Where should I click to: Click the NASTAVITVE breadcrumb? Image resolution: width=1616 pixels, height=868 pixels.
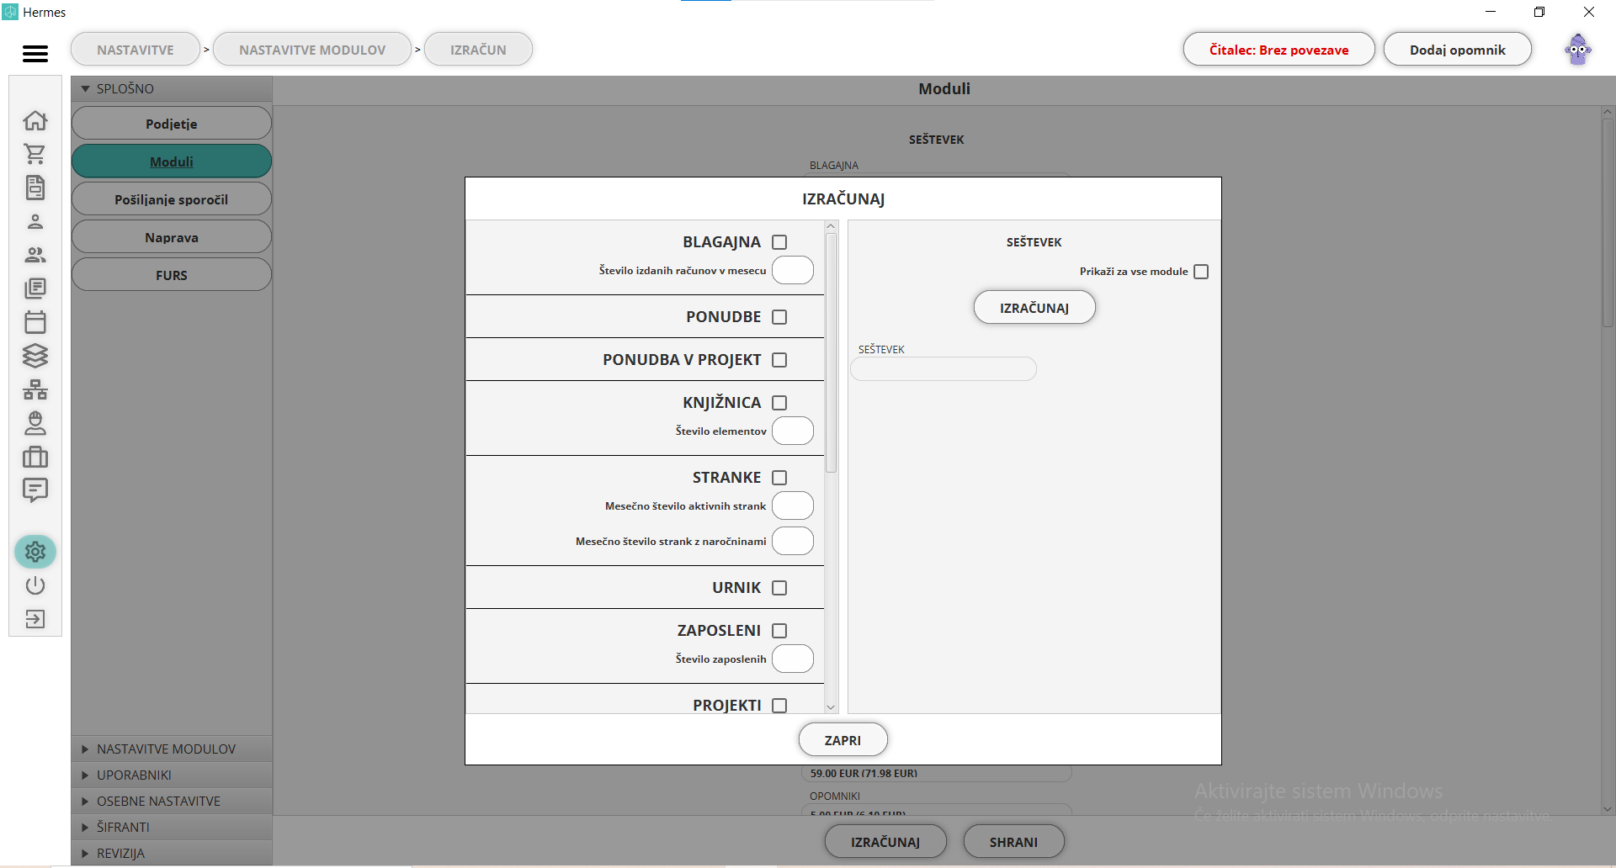tap(136, 50)
